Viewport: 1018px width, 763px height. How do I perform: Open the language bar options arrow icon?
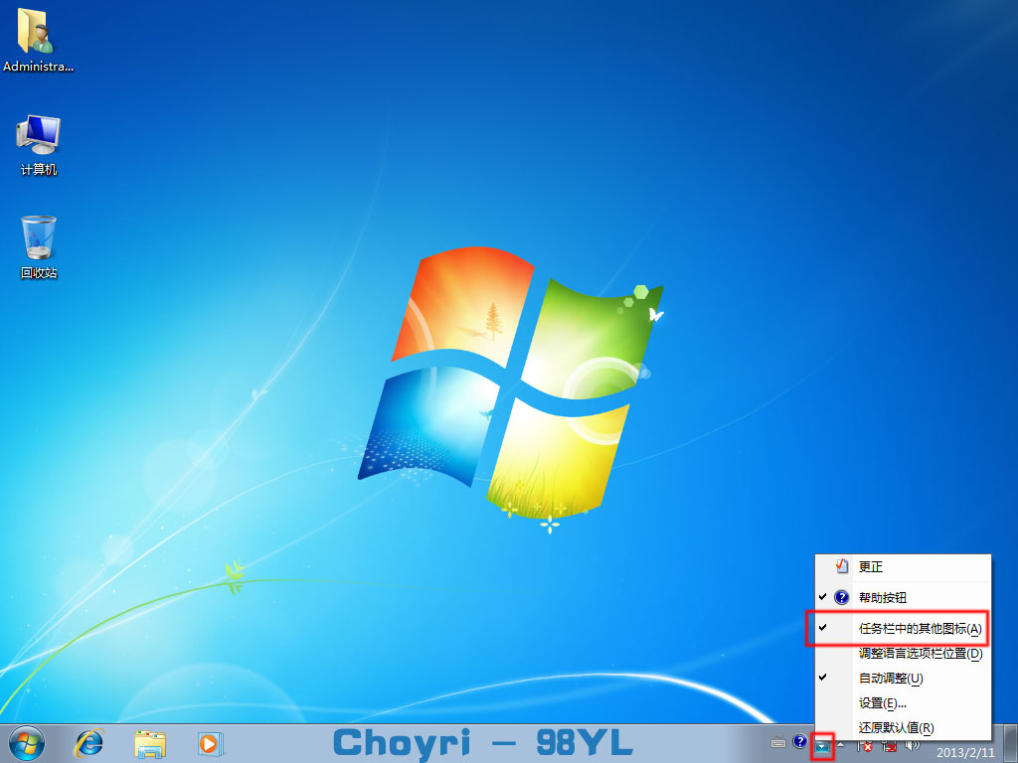click(x=822, y=747)
